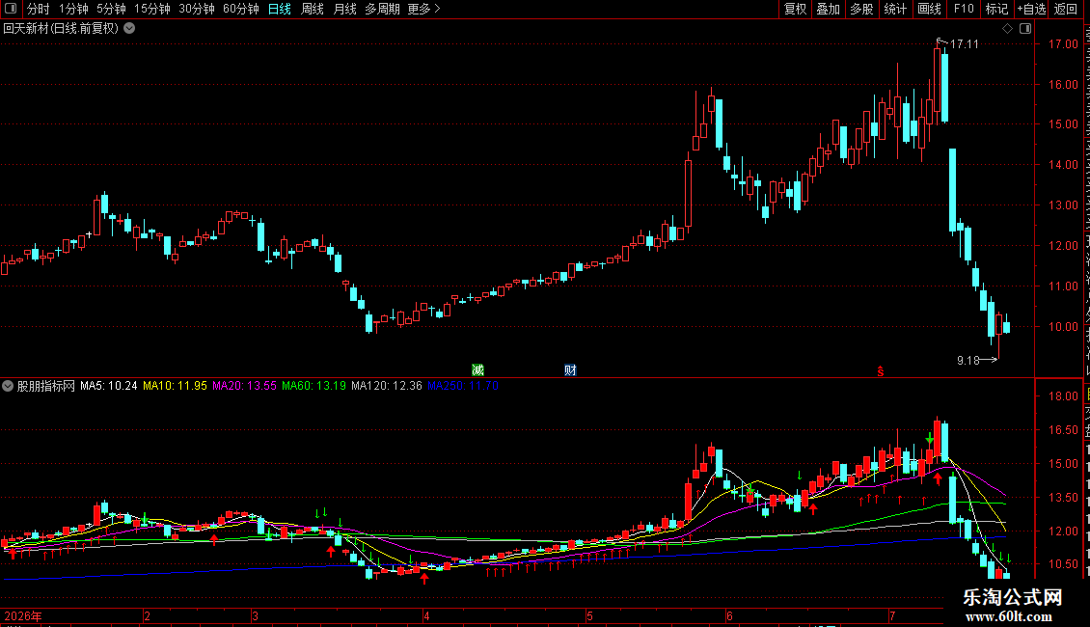Image resolution: width=1090 pixels, height=627 pixels.
Task: Switch to 周线 weekly chart
Action: coord(313,9)
